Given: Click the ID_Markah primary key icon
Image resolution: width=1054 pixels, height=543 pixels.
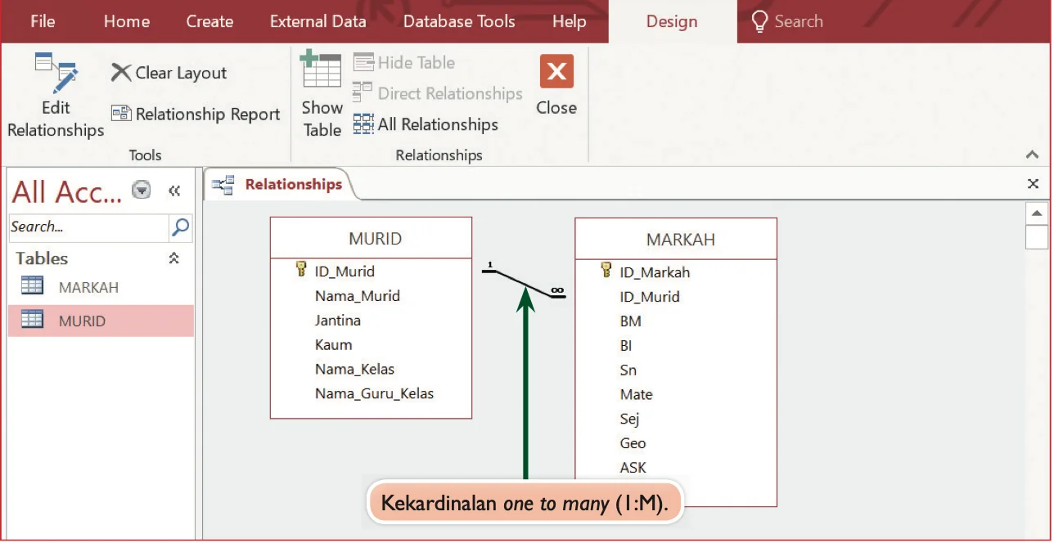Looking at the screenshot, I should click(606, 271).
